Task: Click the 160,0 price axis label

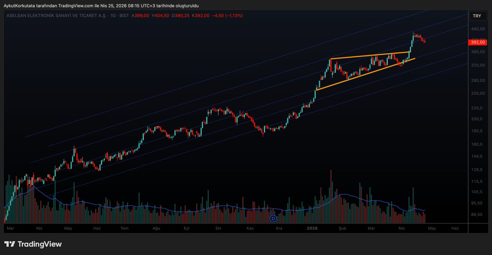Action: click(477, 144)
